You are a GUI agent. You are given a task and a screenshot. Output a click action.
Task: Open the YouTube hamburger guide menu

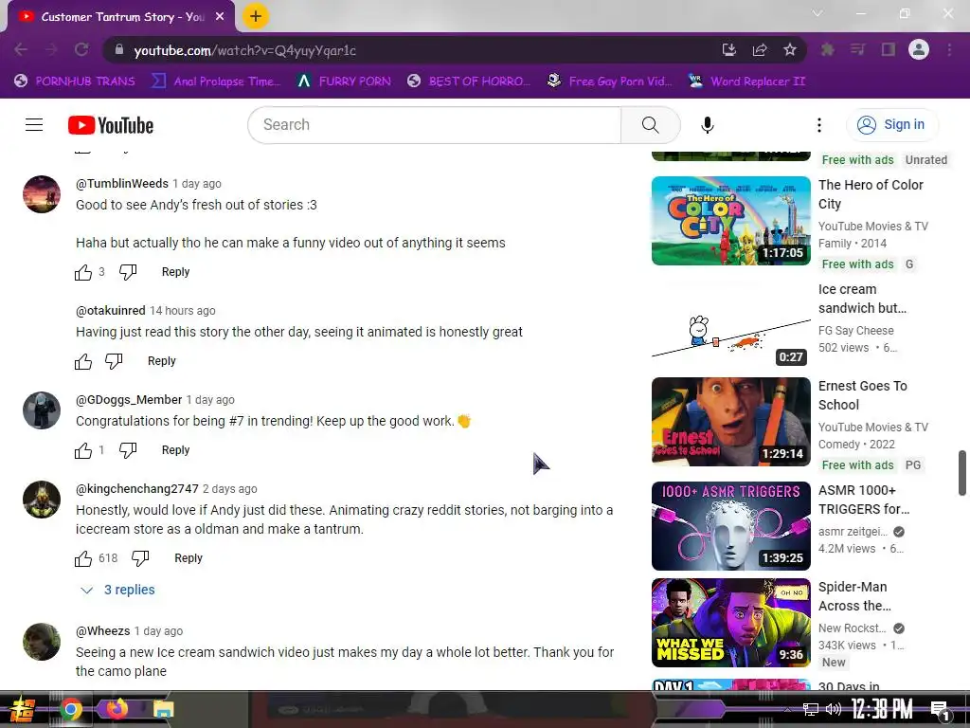34,125
